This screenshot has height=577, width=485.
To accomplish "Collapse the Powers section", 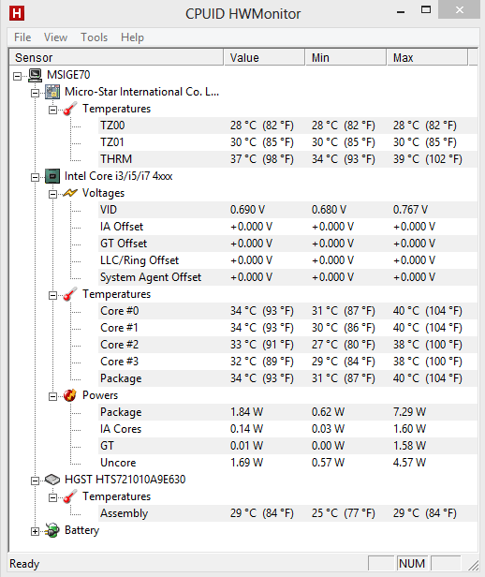I will pos(53,396).
